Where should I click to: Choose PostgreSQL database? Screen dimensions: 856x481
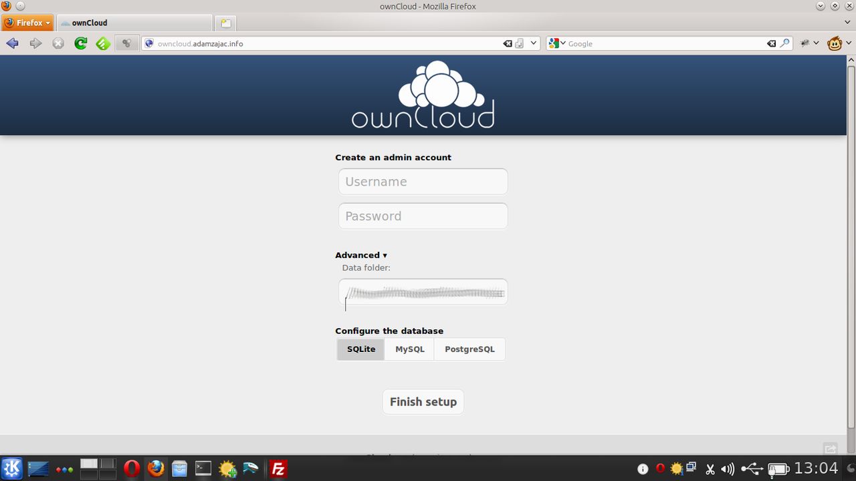[x=469, y=349]
